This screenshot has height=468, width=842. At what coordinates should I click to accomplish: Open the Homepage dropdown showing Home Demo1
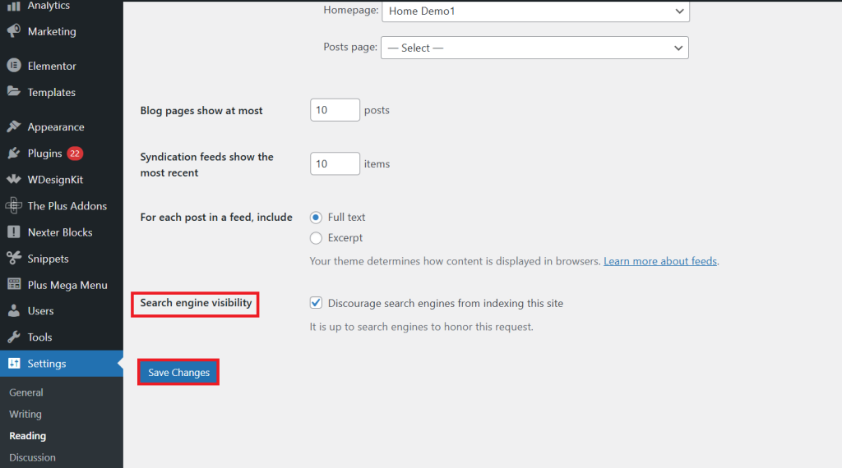click(535, 11)
